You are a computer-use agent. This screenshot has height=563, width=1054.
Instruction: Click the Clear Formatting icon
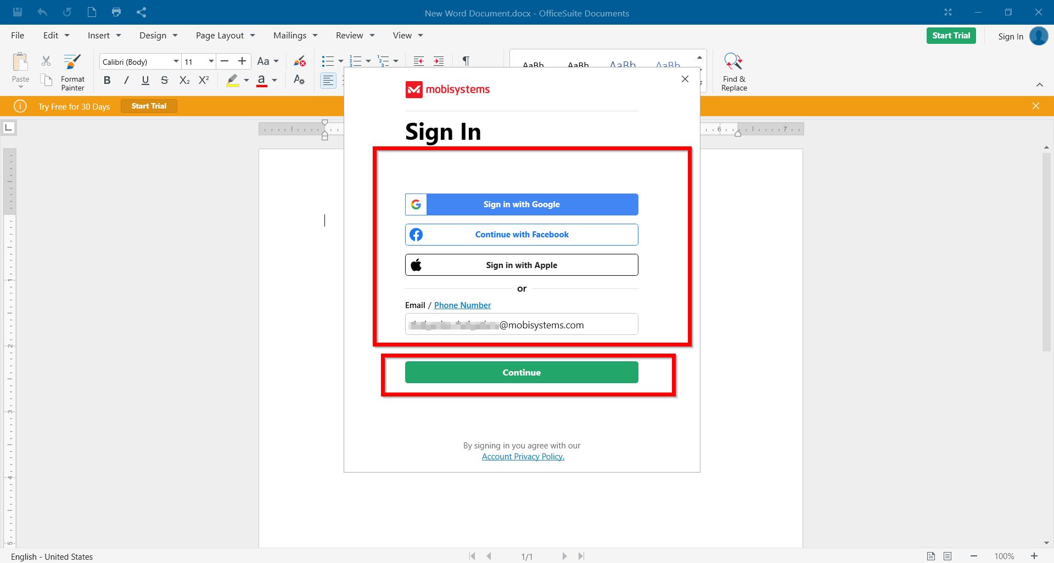pyautogui.click(x=299, y=61)
